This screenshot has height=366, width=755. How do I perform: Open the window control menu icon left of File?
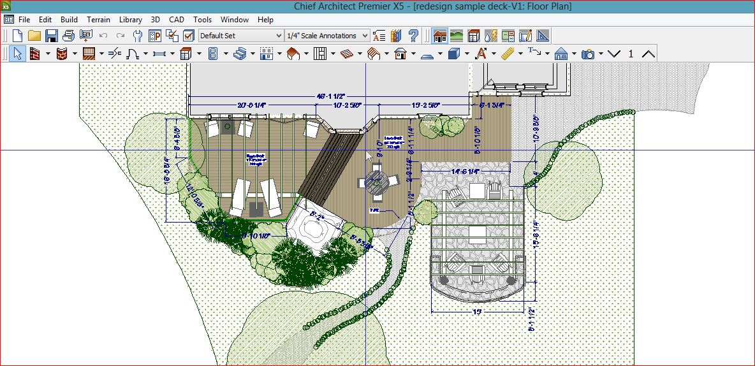point(9,19)
